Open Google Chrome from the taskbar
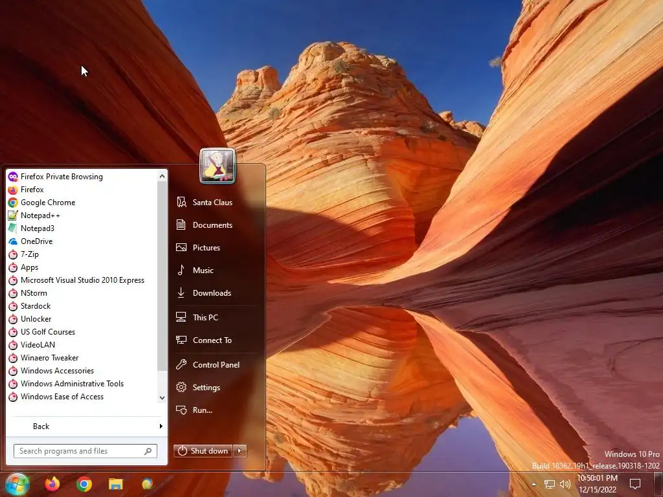This screenshot has width=663, height=497. 84,484
